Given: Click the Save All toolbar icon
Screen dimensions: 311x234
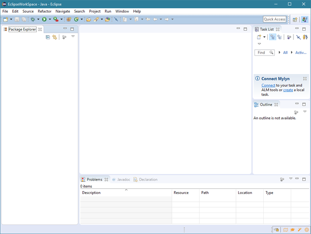Looking at the screenshot, I should coord(24,19).
